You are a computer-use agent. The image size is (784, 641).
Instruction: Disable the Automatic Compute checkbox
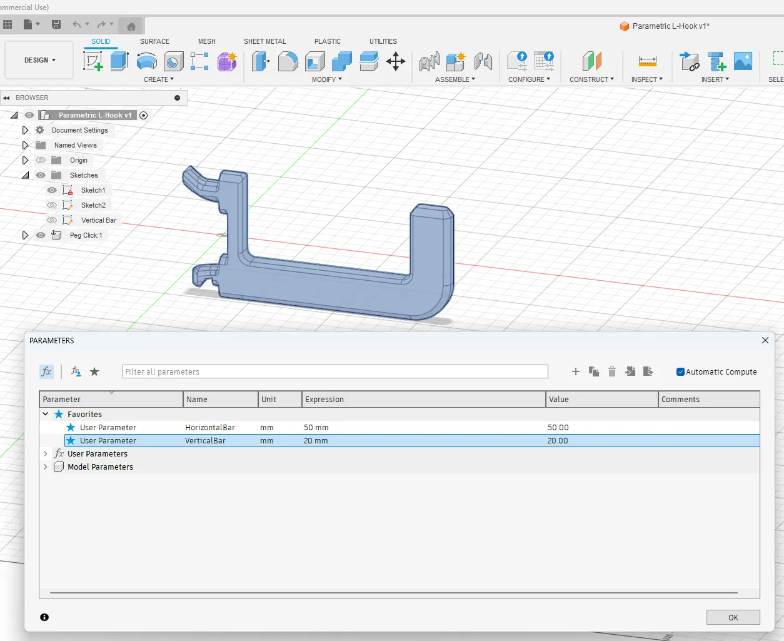680,371
